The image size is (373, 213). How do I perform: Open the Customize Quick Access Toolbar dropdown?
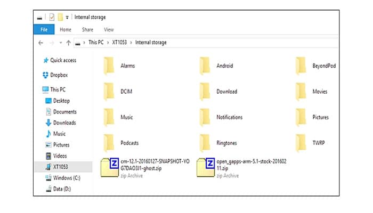[67, 18]
